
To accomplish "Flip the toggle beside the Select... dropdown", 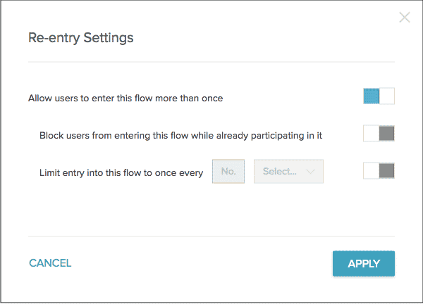I will tap(379, 171).
